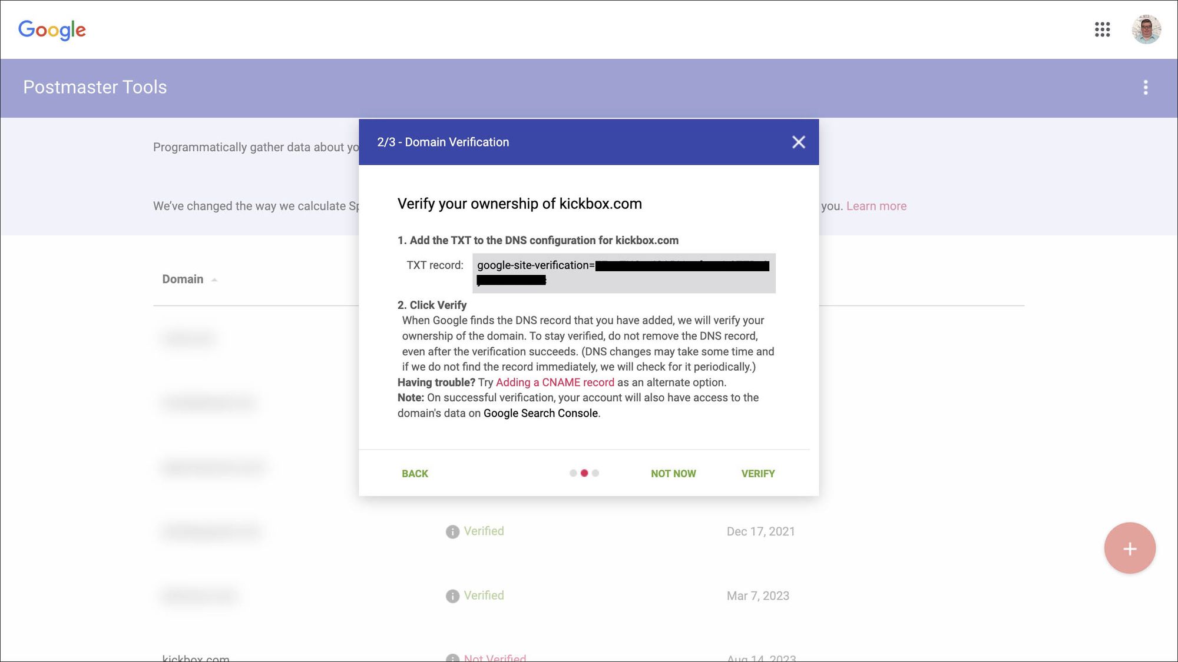
Task: Go BACK to the previous step
Action: [415, 474]
